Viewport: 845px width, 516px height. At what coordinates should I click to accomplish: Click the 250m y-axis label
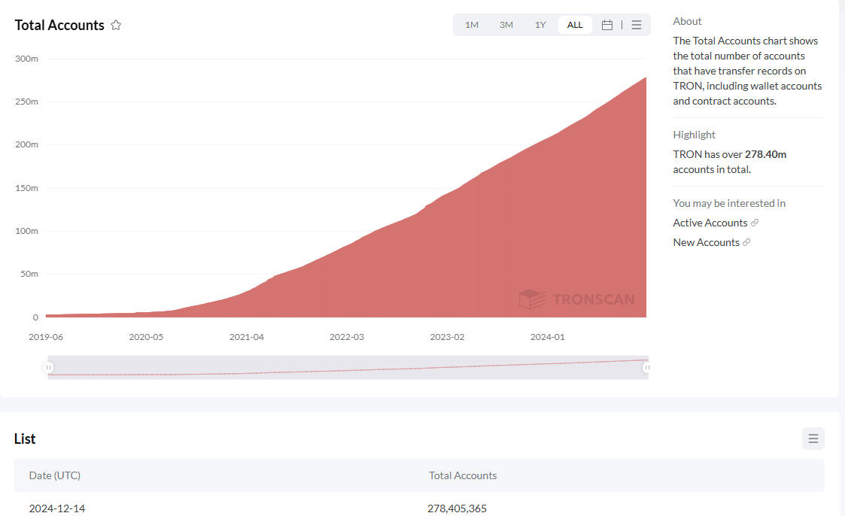26,102
